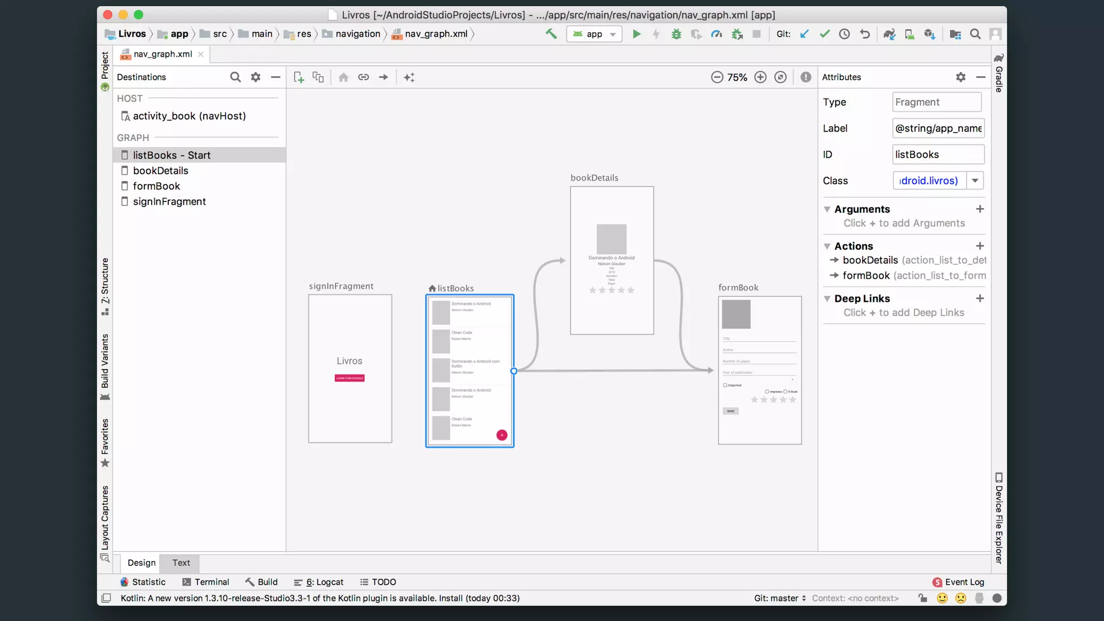Click the Debug app bug icon
This screenshot has height=621, width=1104.
click(x=676, y=34)
